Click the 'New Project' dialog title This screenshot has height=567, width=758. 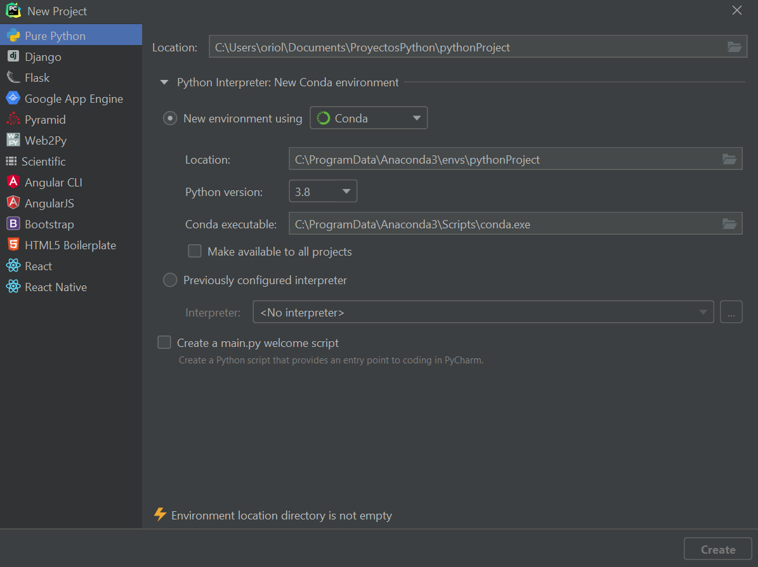coord(57,11)
